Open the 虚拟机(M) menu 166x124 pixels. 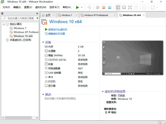[x=41, y=7]
